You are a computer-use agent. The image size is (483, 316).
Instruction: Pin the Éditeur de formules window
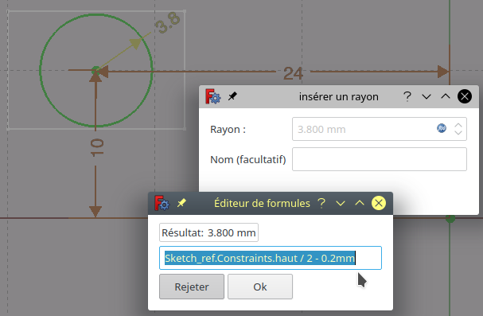181,203
